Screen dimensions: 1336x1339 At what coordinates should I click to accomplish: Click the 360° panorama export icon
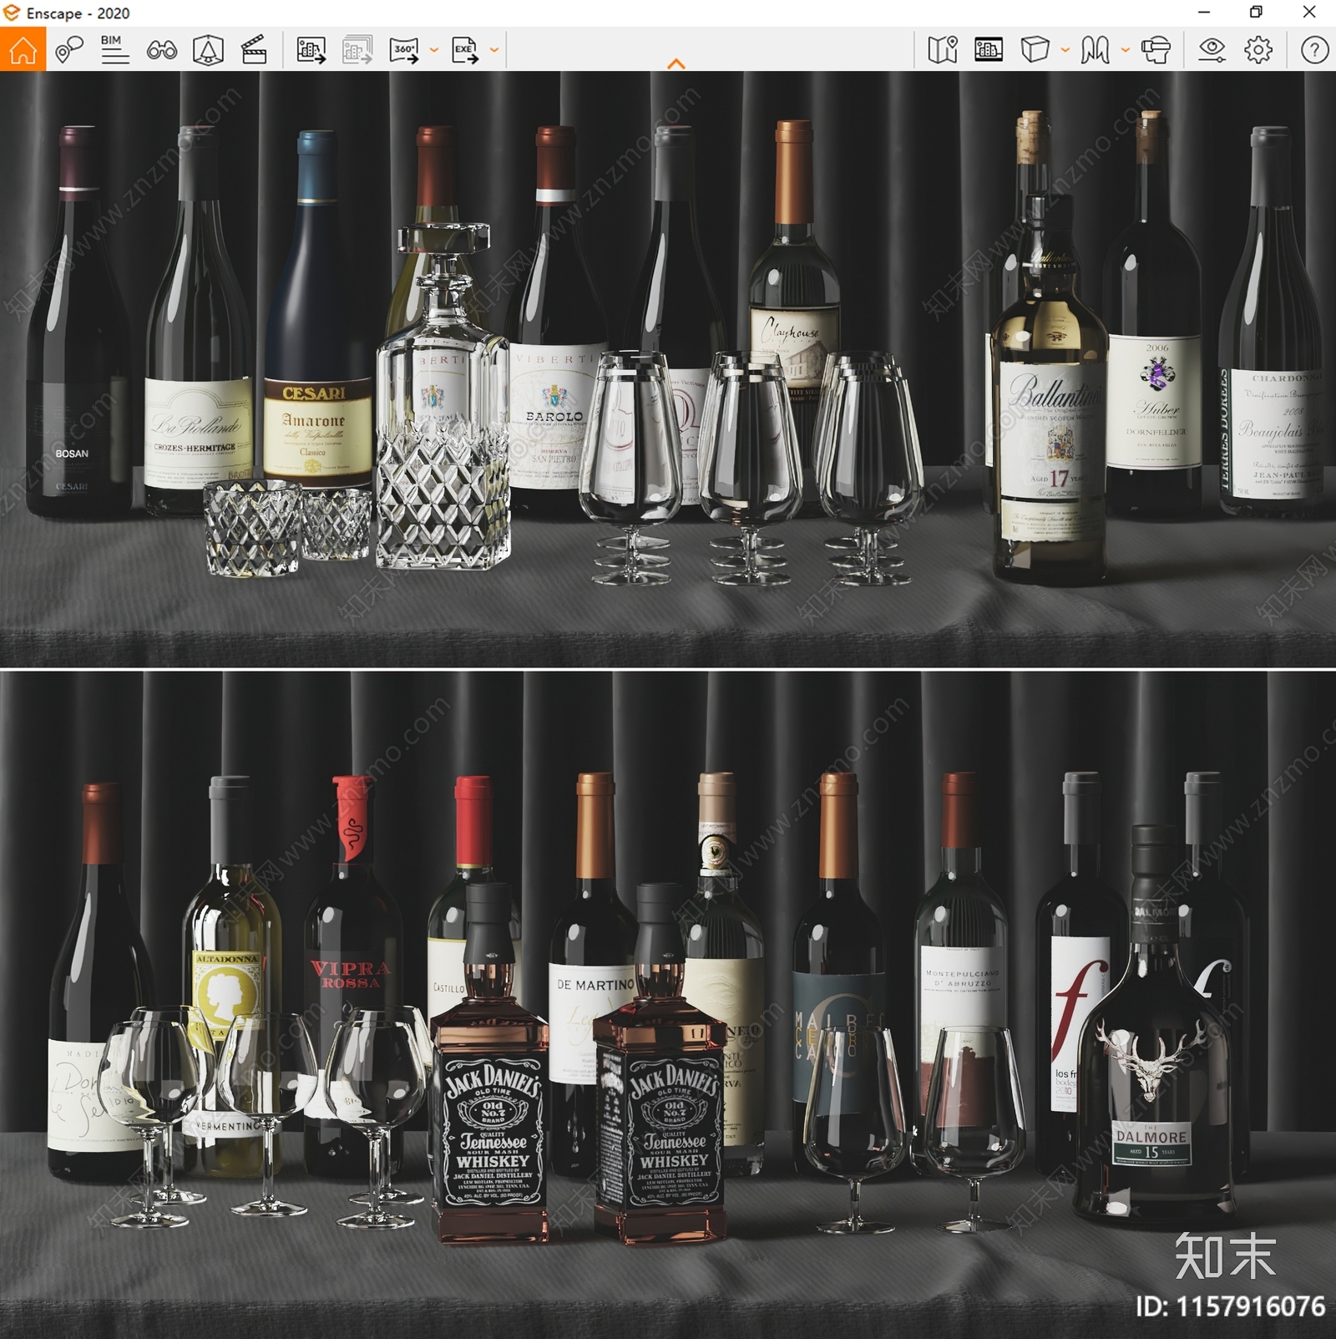[x=404, y=50]
